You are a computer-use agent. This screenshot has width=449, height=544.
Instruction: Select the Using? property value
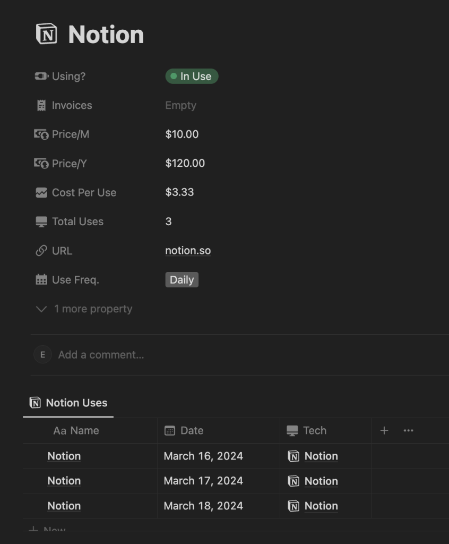pyautogui.click(x=192, y=76)
